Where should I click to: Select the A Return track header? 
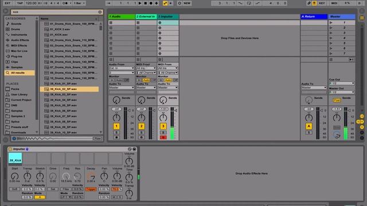tap(314, 17)
